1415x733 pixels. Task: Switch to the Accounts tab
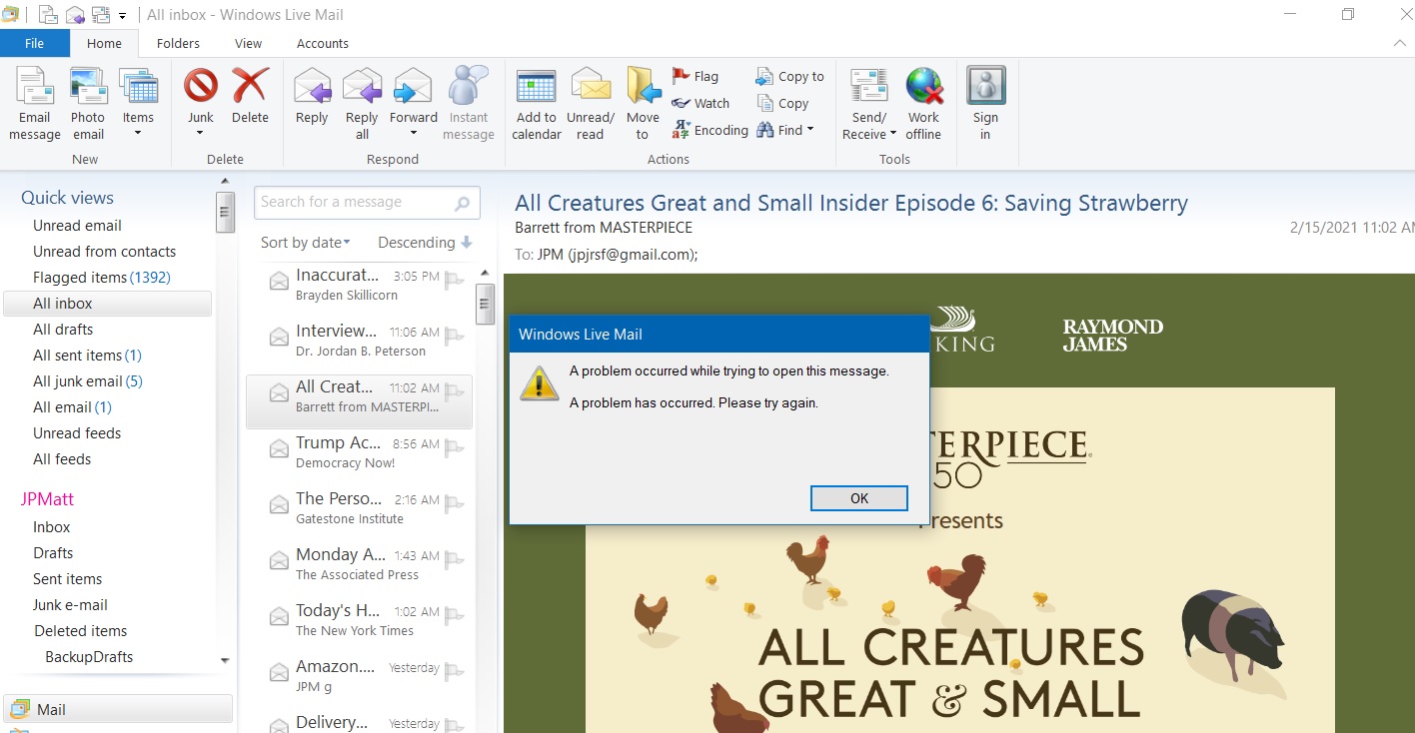coord(323,43)
